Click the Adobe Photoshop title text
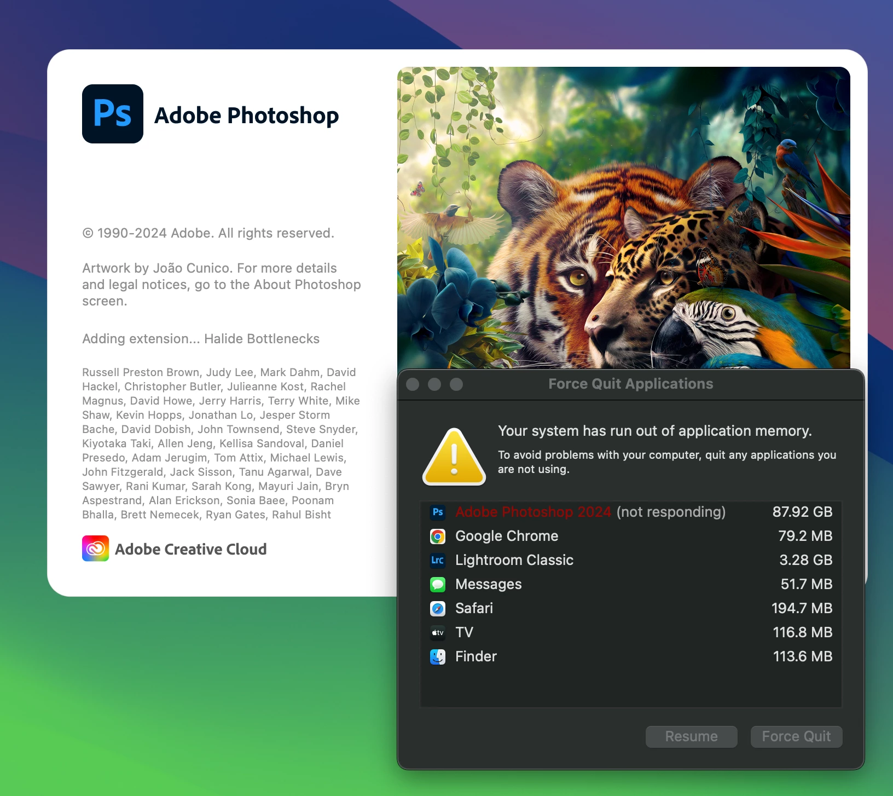893x796 pixels. click(x=247, y=116)
